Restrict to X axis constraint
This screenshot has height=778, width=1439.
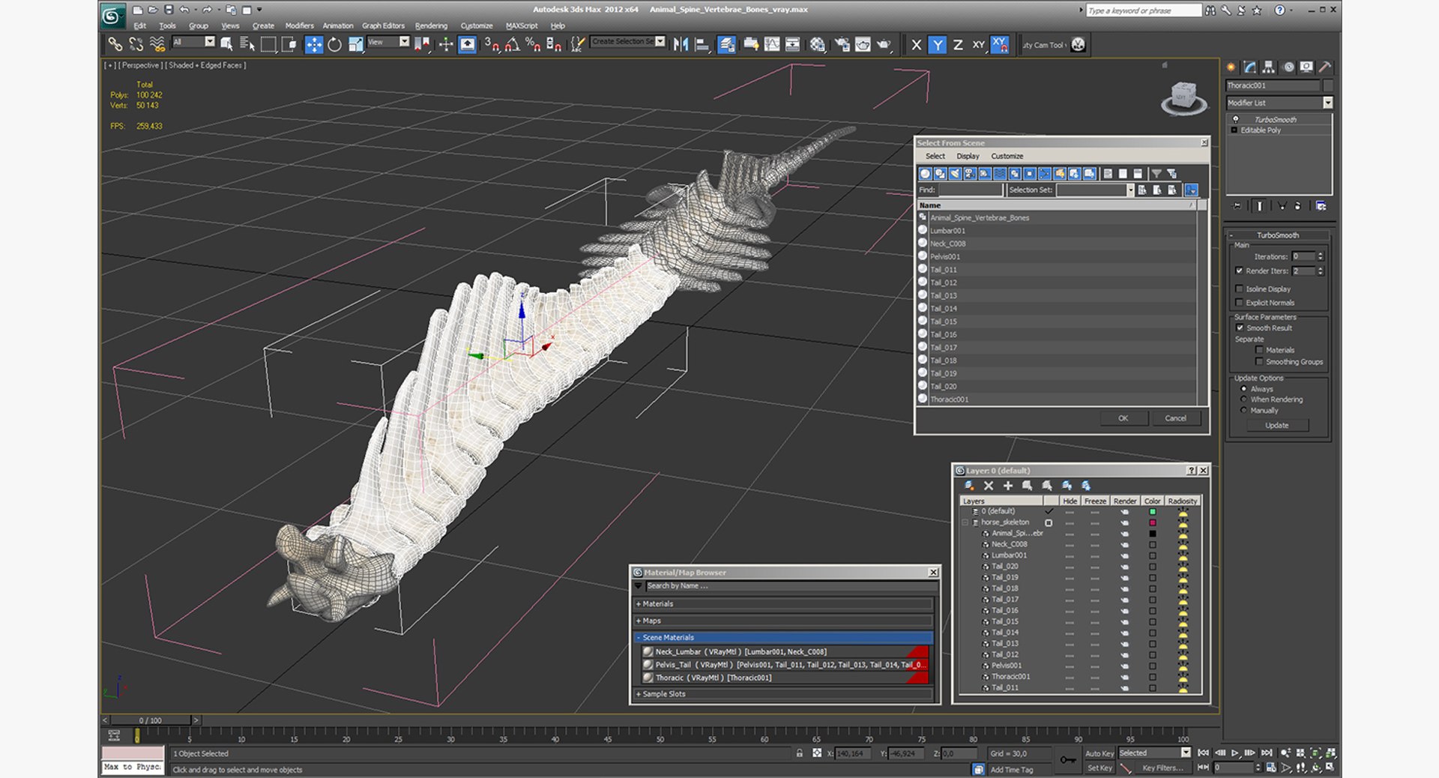[916, 45]
